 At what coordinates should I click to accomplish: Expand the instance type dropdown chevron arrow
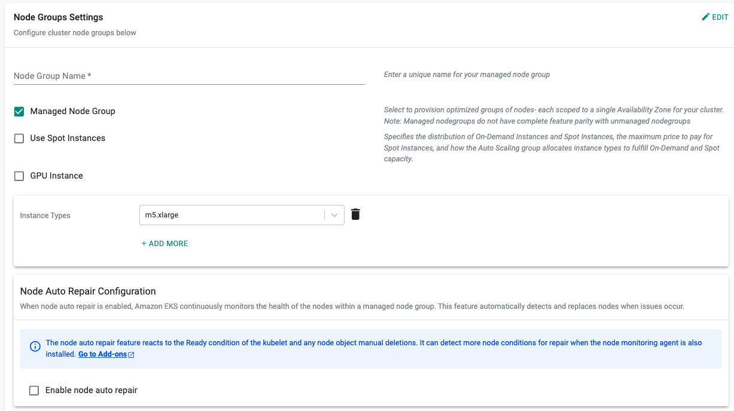[334, 215]
